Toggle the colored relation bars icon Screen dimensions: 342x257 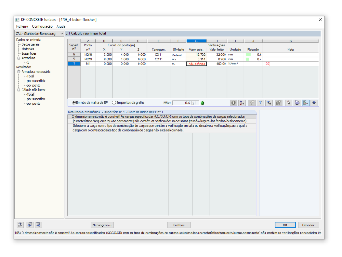306,103
